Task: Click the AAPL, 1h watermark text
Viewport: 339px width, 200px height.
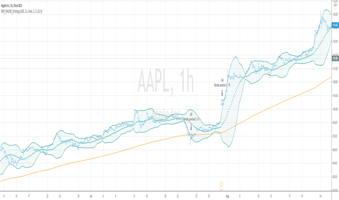Action: coord(165,80)
